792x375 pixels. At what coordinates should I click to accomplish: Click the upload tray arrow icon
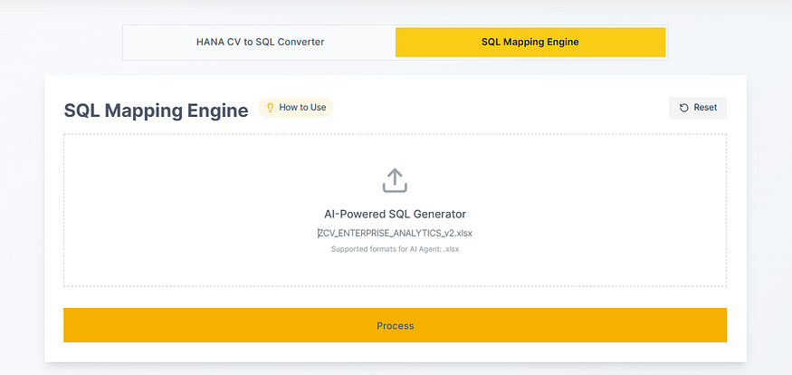tap(395, 180)
